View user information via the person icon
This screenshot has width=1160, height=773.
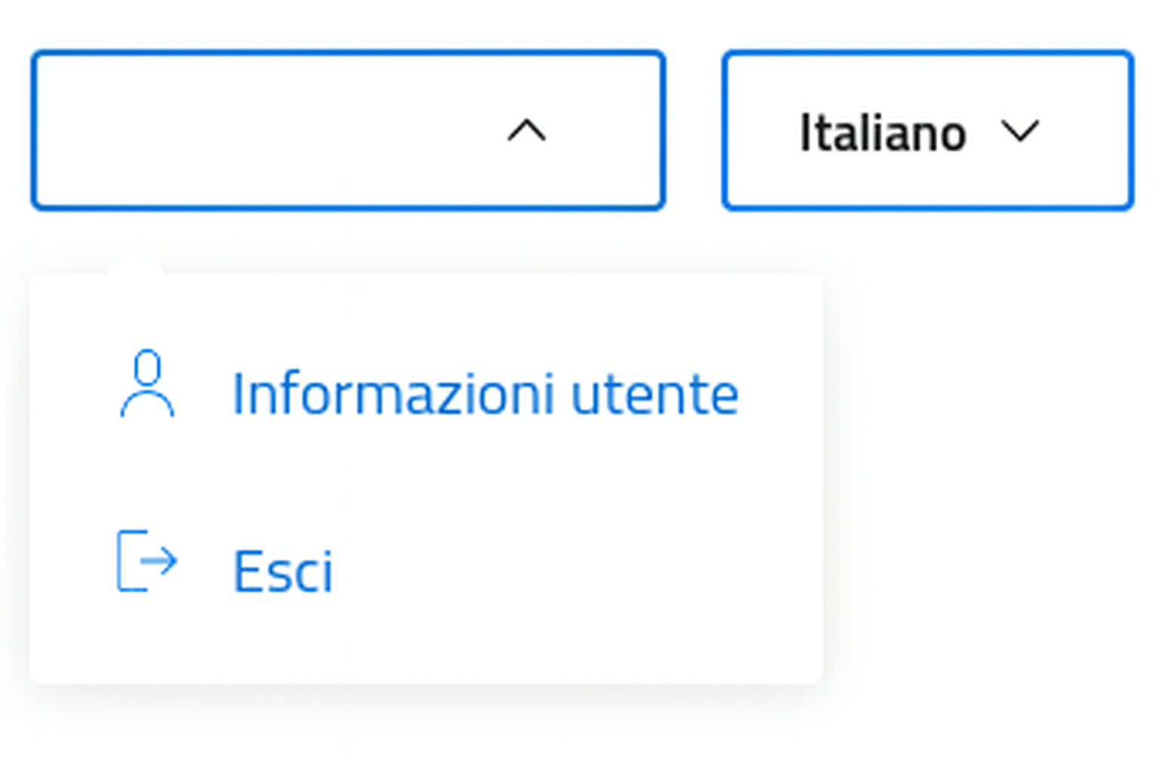147,384
